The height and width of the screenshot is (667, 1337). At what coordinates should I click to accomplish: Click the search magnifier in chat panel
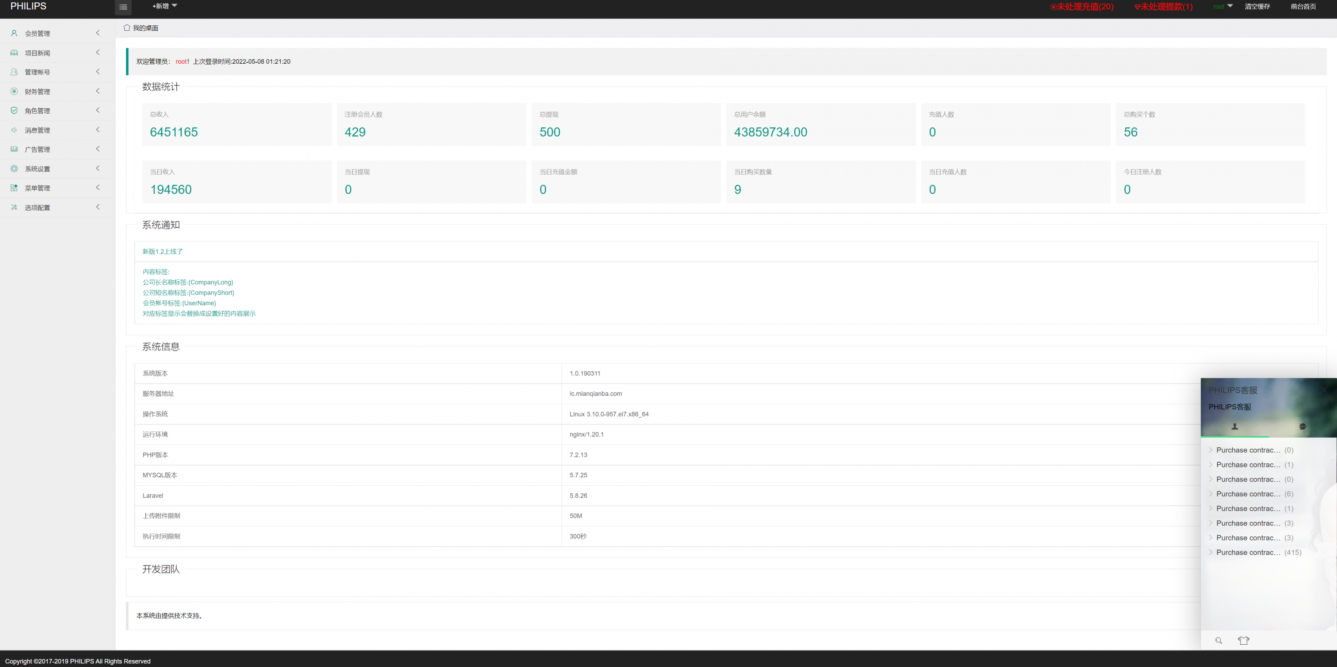coord(1218,640)
